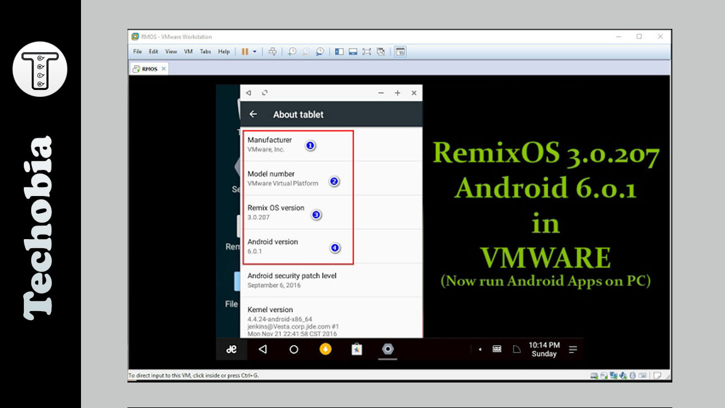Image resolution: width=725 pixels, height=408 pixels.
Task: Open the VM menu
Action: point(189,52)
